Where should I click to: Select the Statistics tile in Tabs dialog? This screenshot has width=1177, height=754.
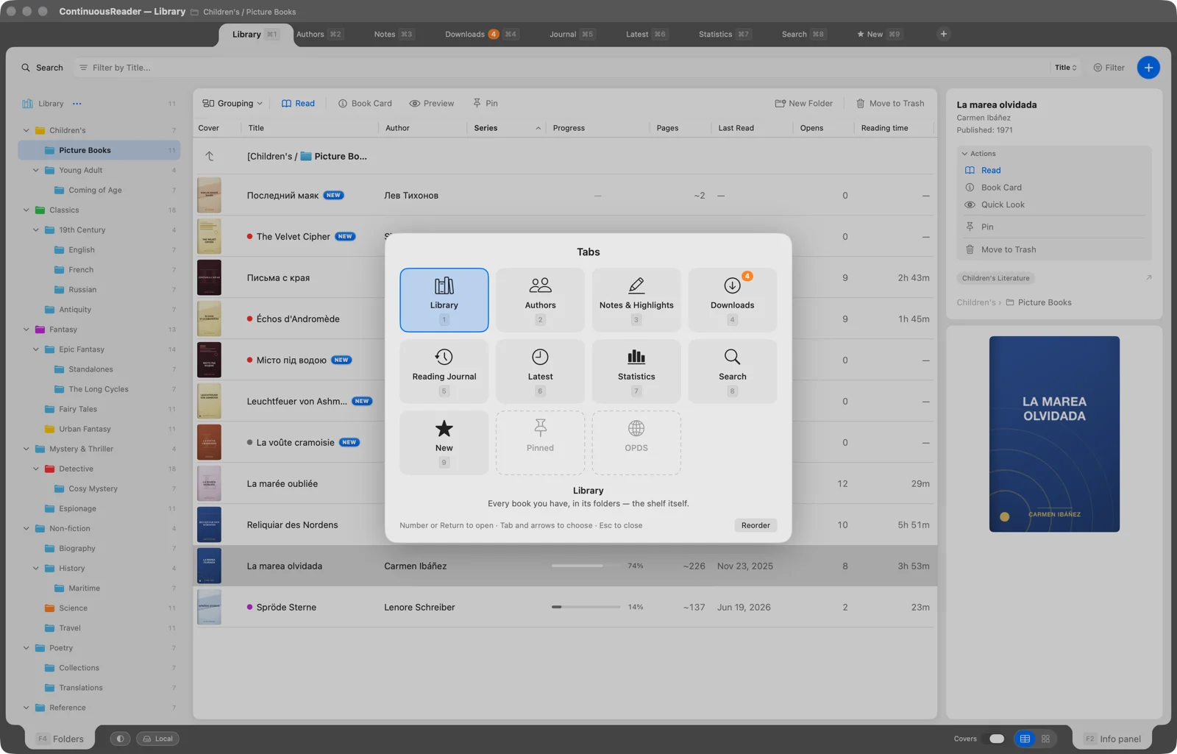636,371
